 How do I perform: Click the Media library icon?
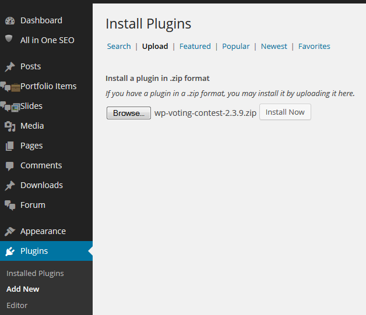10,126
